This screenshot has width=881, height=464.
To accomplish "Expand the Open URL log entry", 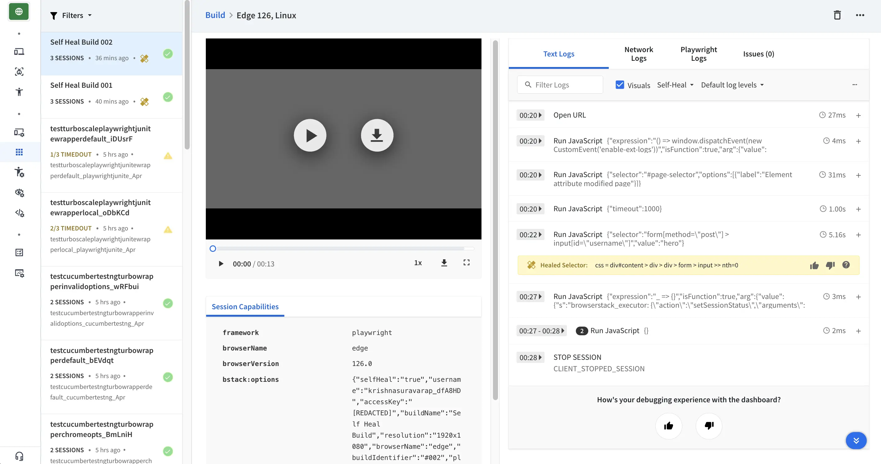I will pos(858,115).
